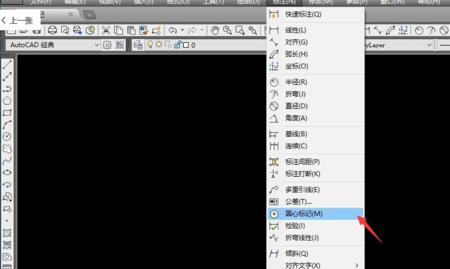
Task: Choose 多重引线(E) menu item
Action: click(x=316, y=190)
